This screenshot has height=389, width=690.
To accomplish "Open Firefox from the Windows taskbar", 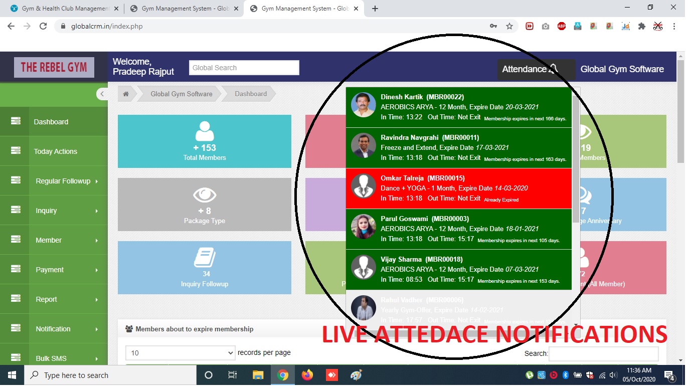I will (x=307, y=375).
